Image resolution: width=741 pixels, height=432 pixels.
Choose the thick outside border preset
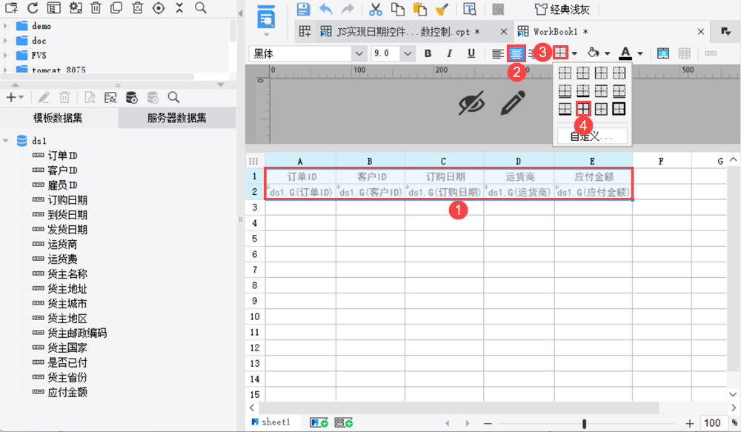pos(619,109)
